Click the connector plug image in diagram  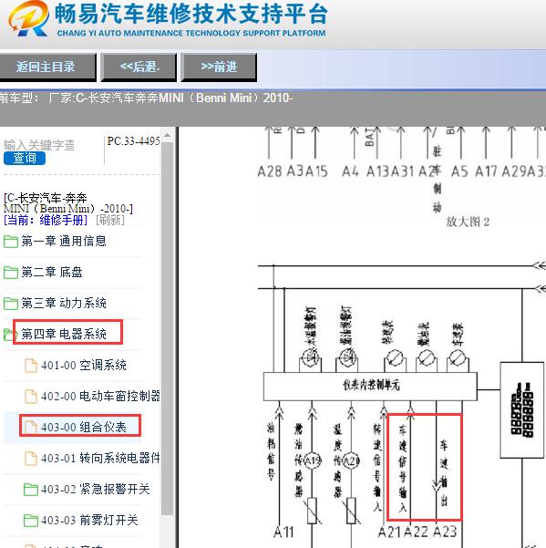pyautogui.click(x=522, y=409)
